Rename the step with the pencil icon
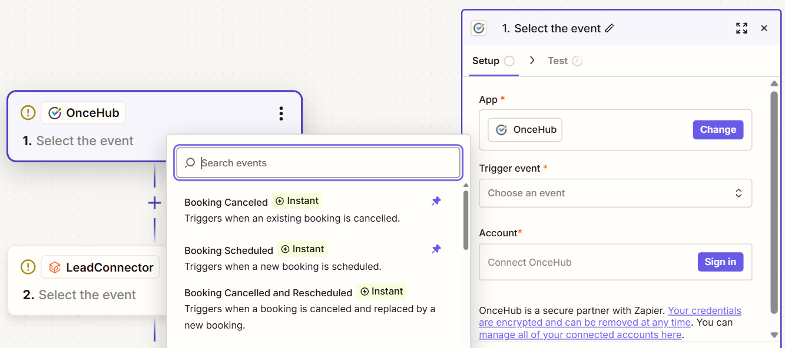The width and height of the screenshot is (785, 348). (x=610, y=28)
